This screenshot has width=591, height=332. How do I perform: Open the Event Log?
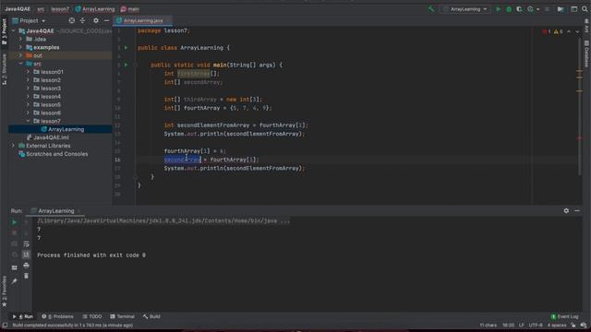564,316
